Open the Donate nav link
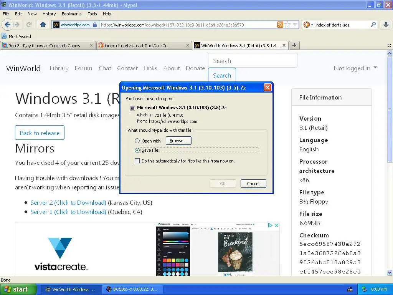The image size is (393, 295). [195, 68]
